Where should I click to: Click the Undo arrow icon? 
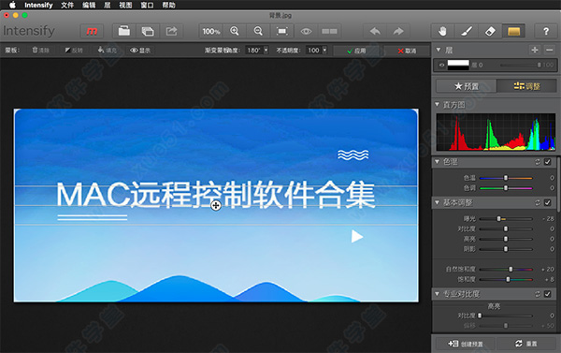click(375, 32)
